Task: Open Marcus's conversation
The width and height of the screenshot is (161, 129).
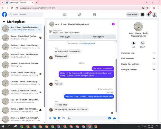Action: tap(22, 56)
